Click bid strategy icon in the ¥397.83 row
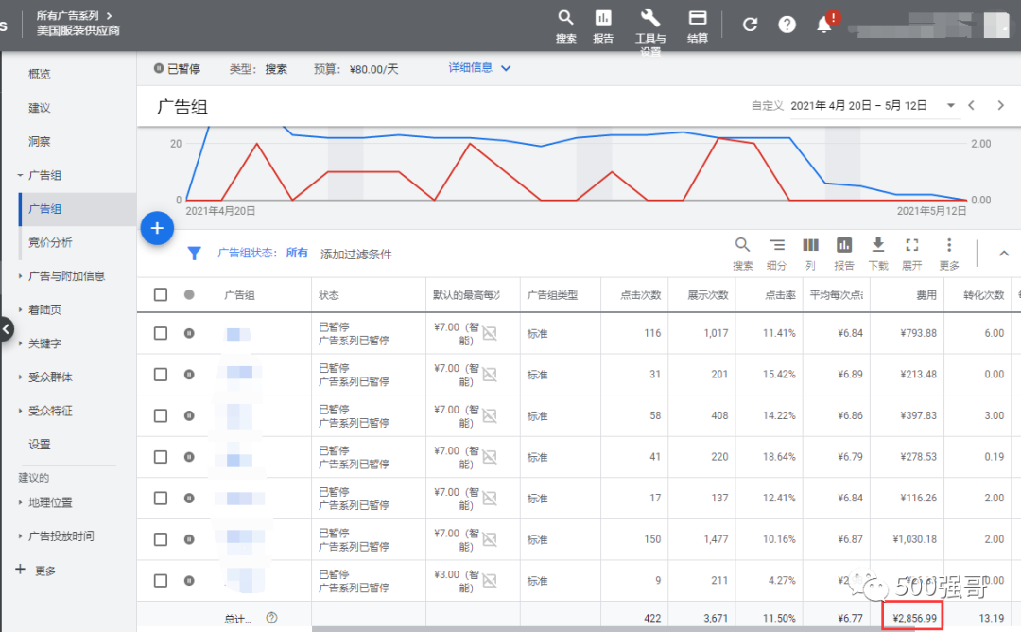The width and height of the screenshot is (1021, 632). tap(490, 415)
